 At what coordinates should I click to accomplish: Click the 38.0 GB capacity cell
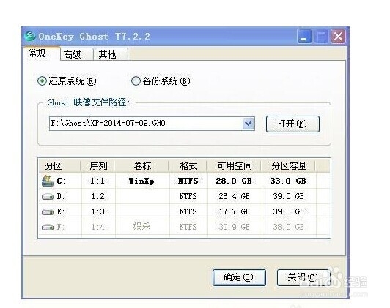[288, 227]
